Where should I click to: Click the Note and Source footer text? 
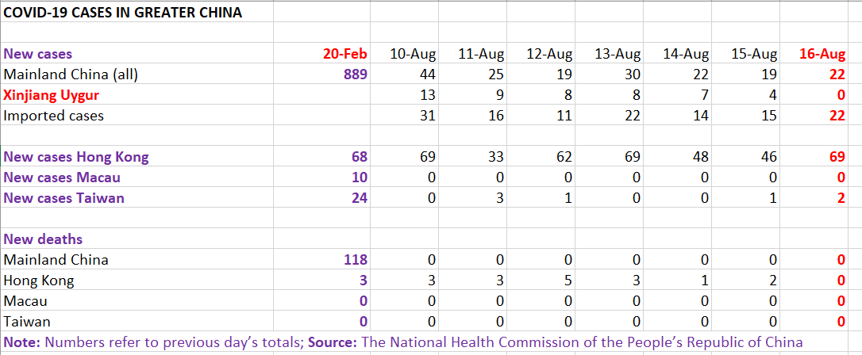click(x=403, y=342)
